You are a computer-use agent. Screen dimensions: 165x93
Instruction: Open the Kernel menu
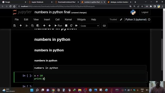(68, 20)
